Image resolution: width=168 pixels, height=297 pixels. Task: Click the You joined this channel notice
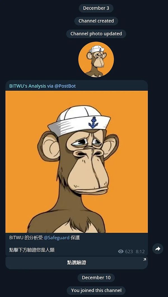tap(96, 291)
